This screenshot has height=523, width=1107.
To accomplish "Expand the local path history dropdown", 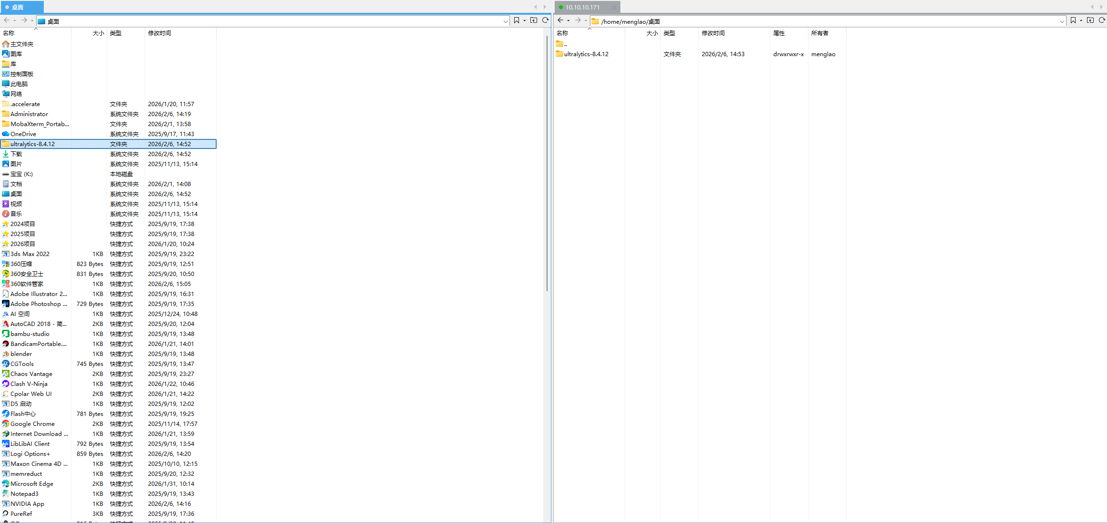I will click(505, 21).
